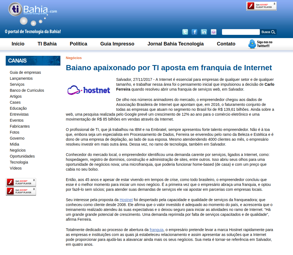Image resolution: width=293 pixels, height=255 pixels.
Task: Open the Twitter social icon
Action: tap(185, 32)
